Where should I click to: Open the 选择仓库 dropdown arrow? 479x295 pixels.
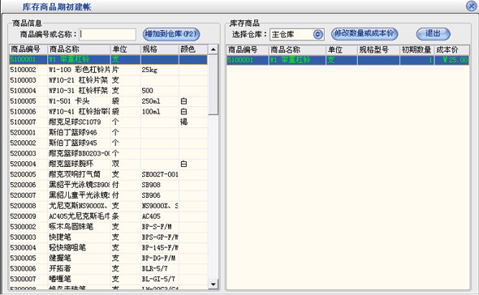tap(317, 34)
